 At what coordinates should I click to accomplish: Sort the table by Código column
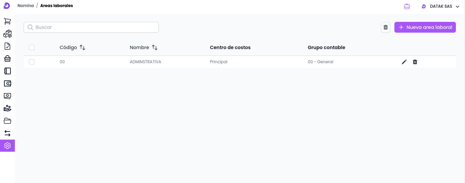point(82,47)
